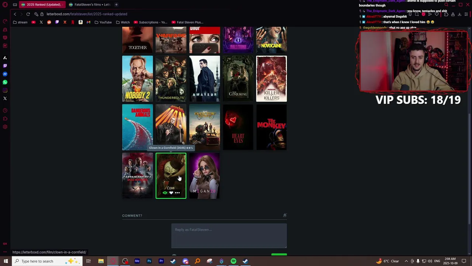Open File Explorer from the taskbar
Image resolution: width=472 pixels, height=266 pixels.
pyautogui.click(x=101, y=261)
